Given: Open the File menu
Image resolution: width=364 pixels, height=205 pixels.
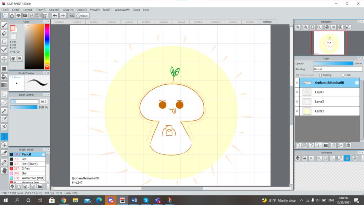Looking at the screenshot, I should pos(5,10).
